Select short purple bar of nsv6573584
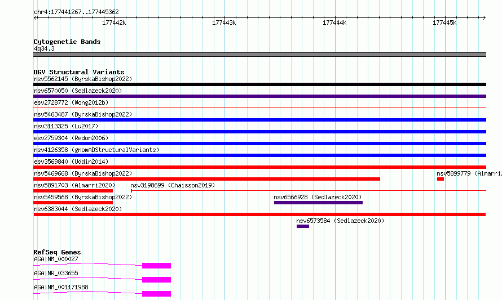This screenshot has height=300, width=502. (x=303, y=226)
